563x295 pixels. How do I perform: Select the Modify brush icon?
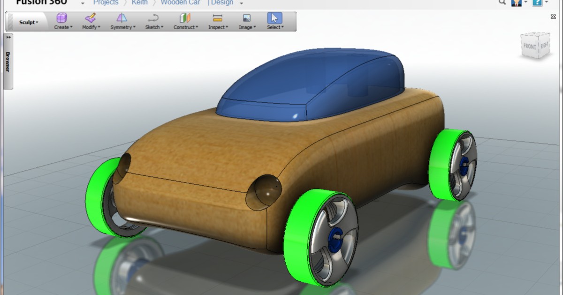click(90, 18)
